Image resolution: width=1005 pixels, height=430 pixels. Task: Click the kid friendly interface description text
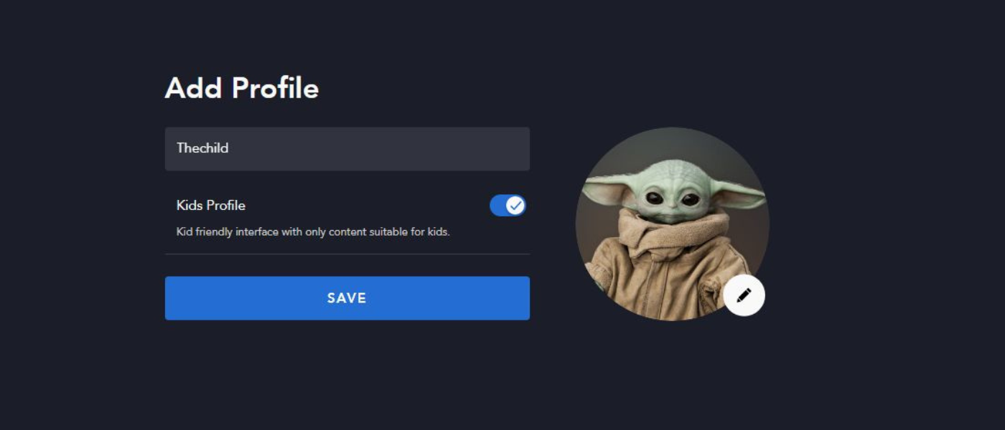click(313, 232)
